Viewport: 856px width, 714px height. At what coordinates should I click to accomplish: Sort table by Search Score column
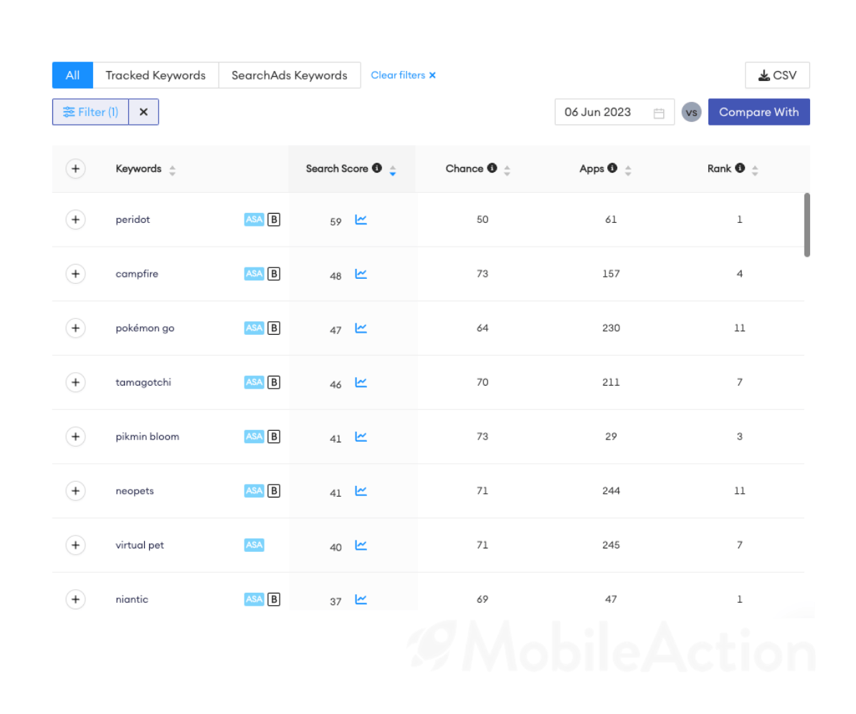click(393, 171)
